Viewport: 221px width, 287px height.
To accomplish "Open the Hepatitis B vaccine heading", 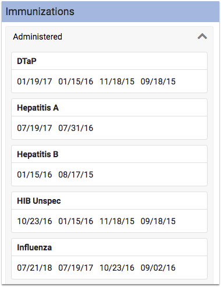I will (x=38, y=154).
